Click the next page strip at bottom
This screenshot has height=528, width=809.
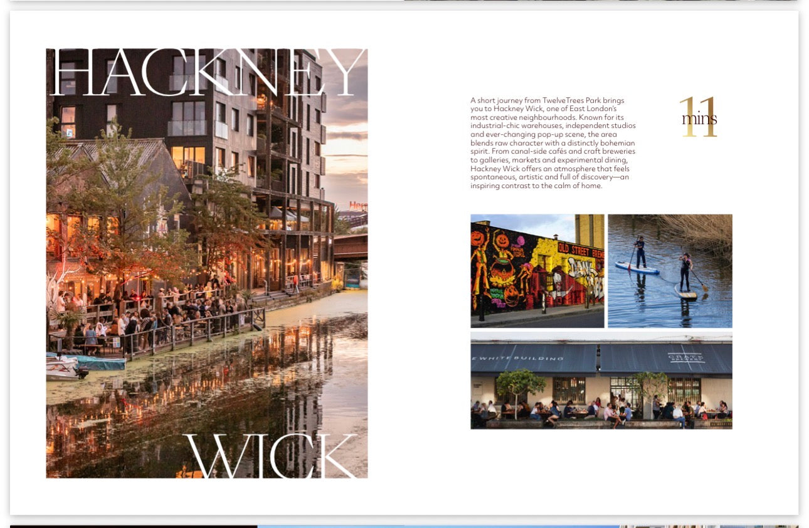[x=404, y=526]
